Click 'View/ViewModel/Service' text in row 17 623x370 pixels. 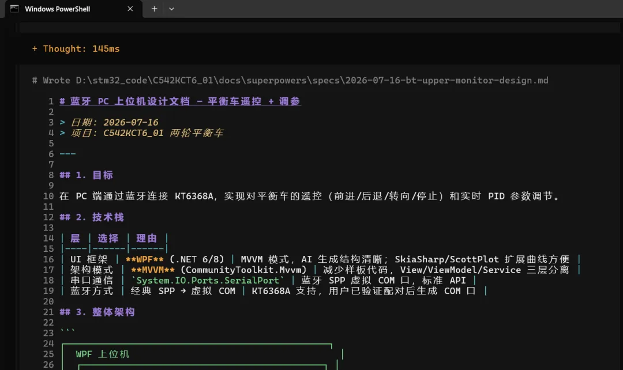[x=460, y=270]
